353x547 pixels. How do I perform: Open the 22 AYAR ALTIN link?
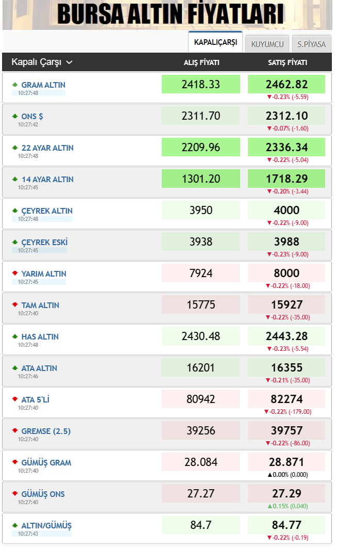coord(47,148)
